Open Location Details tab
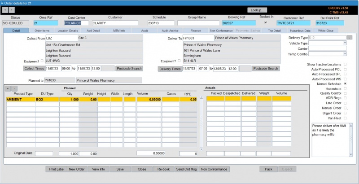 point(68,31)
